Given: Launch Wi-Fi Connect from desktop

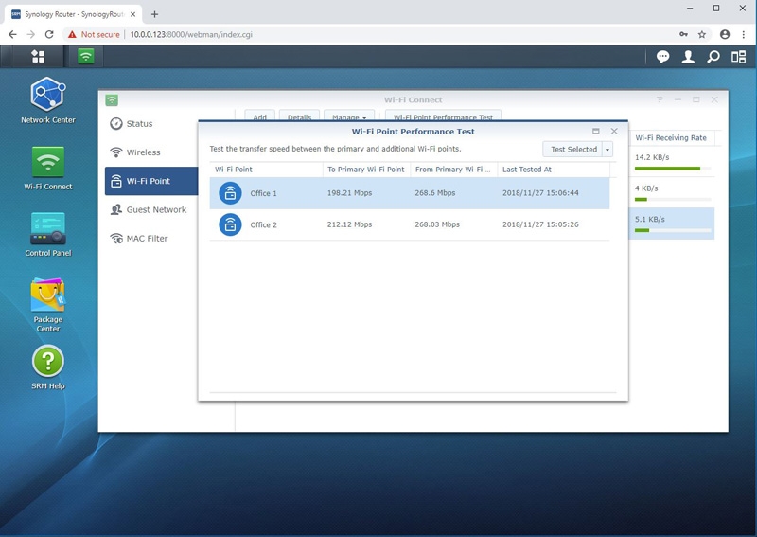Looking at the screenshot, I should (x=47, y=165).
